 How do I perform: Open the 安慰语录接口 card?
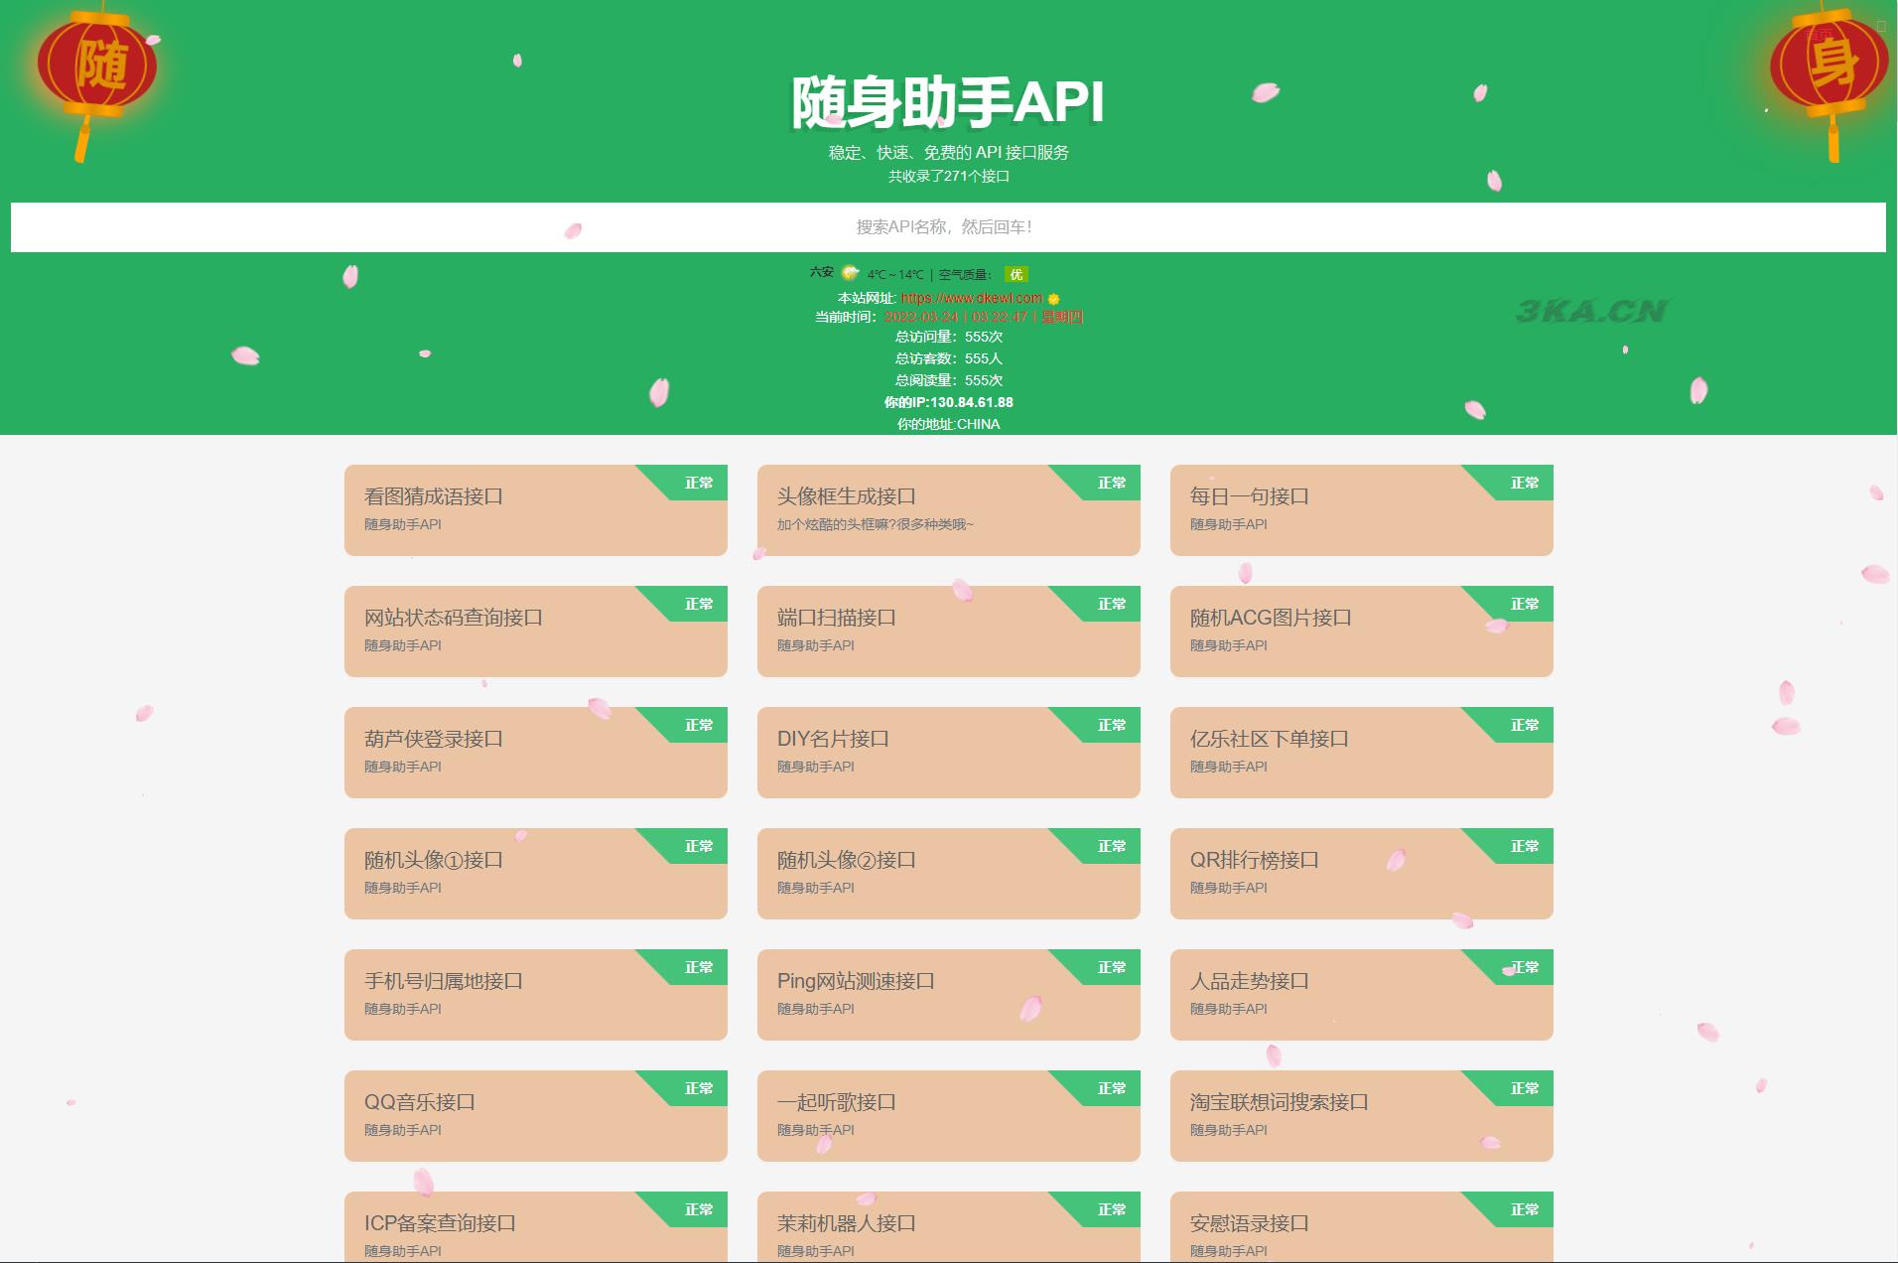click(1361, 1227)
